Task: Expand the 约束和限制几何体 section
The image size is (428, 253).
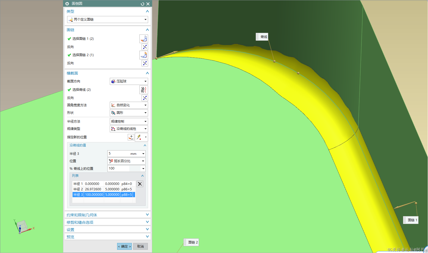Action: click(147, 215)
